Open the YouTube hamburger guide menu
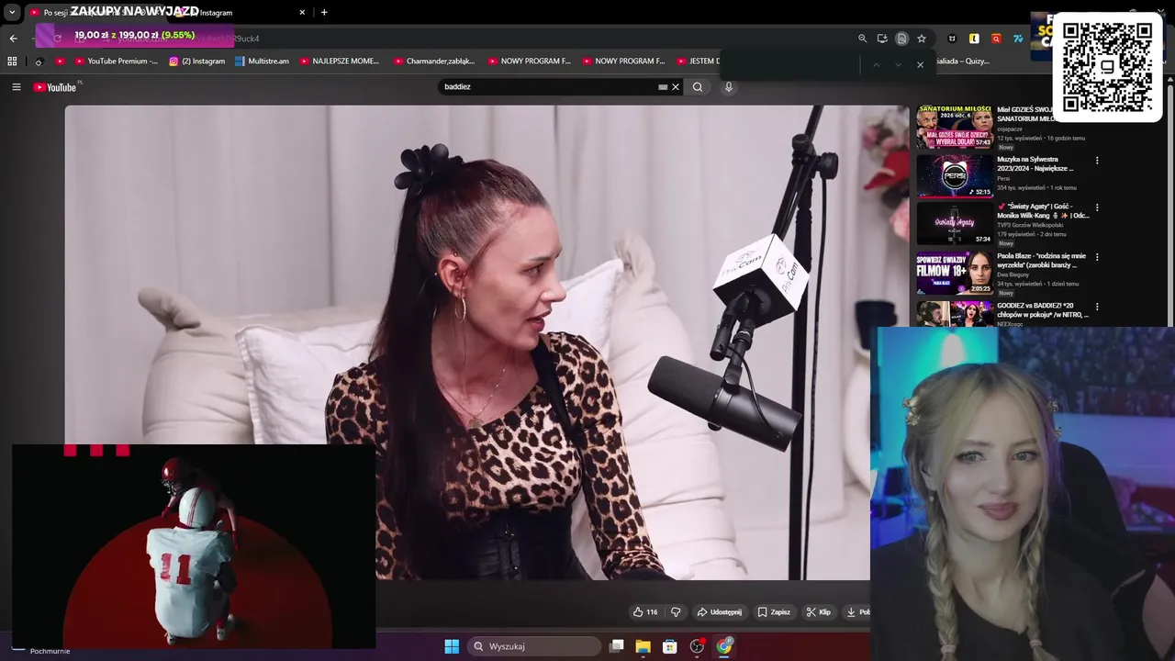The image size is (1175, 661). pyautogui.click(x=16, y=87)
